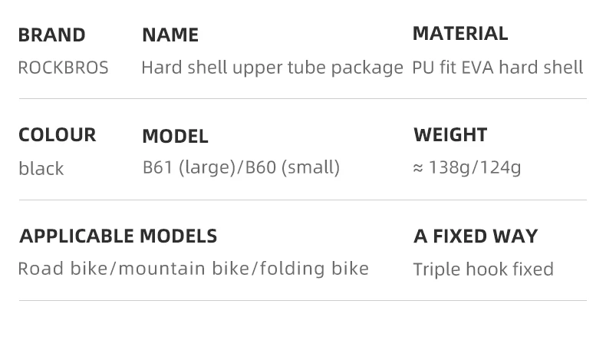Click the approximately-equal symbol before 138g
Image resolution: width=606 pixels, height=337 pixels.
pos(418,168)
